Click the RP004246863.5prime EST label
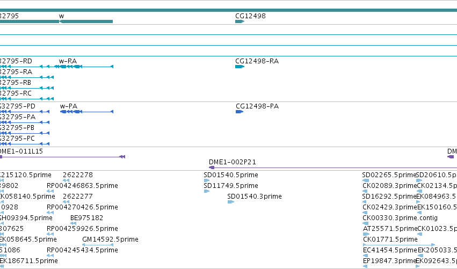Screen dimensions: 457x269 point(82,186)
